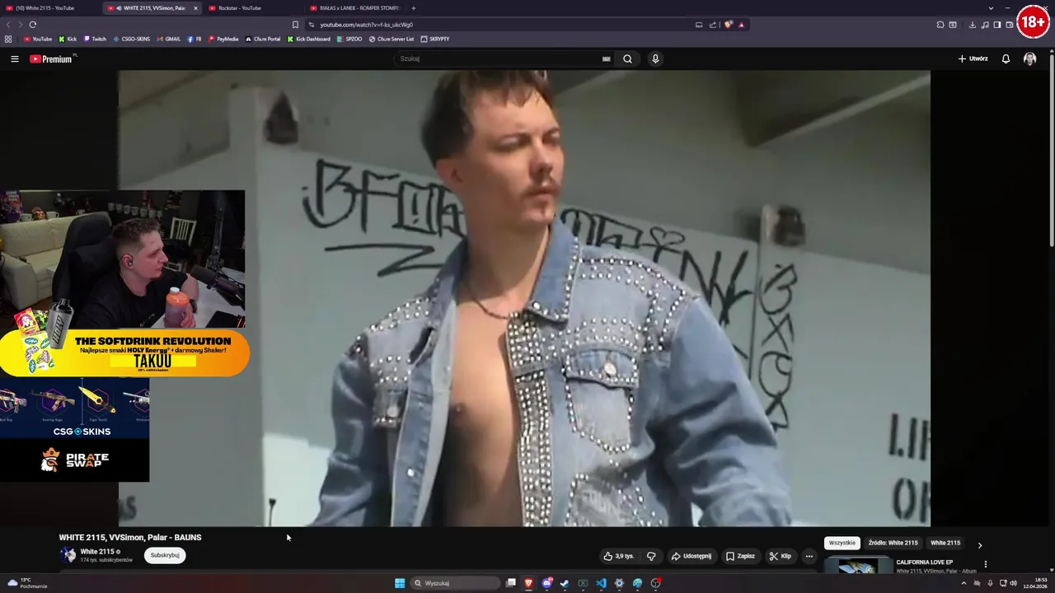The height and width of the screenshot is (593, 1055).
Task: Click the share page icon in address bar
Action: [x=713, y=25]
